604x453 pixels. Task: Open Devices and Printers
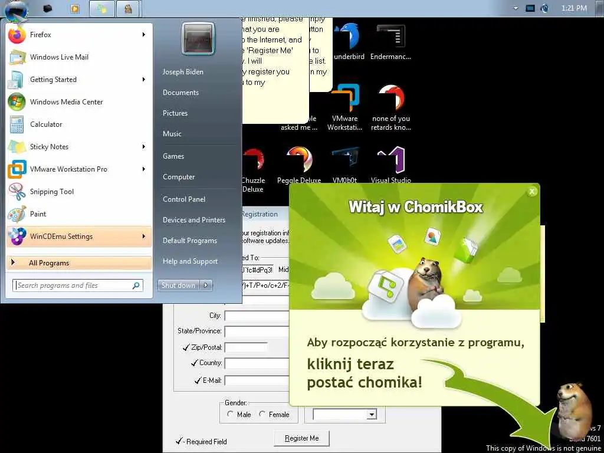click(x=193, y=220)
